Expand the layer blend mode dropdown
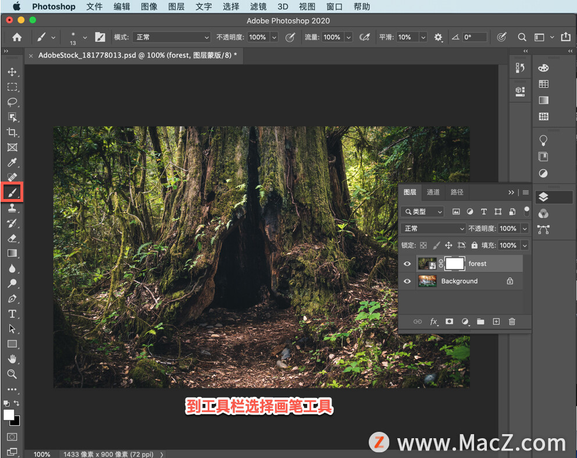This screenshot has height=458, width=577. 434,229
